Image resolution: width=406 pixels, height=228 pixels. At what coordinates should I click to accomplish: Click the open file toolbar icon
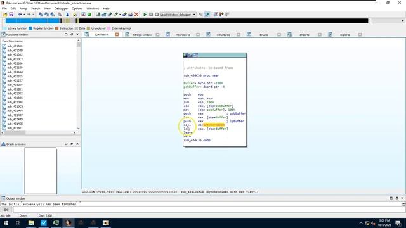tap(5, 15)
